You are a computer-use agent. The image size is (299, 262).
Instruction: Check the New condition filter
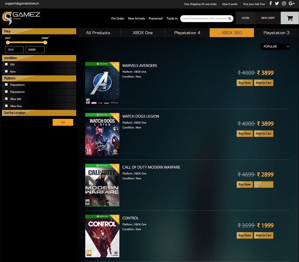[6, 71]
